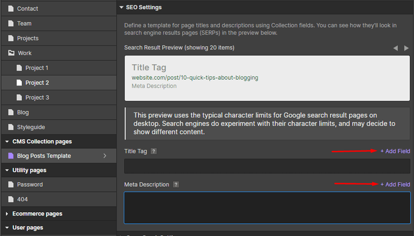Click the Meta Description preview text
Viewport: 414px width, 236px height.
(154, 86)
